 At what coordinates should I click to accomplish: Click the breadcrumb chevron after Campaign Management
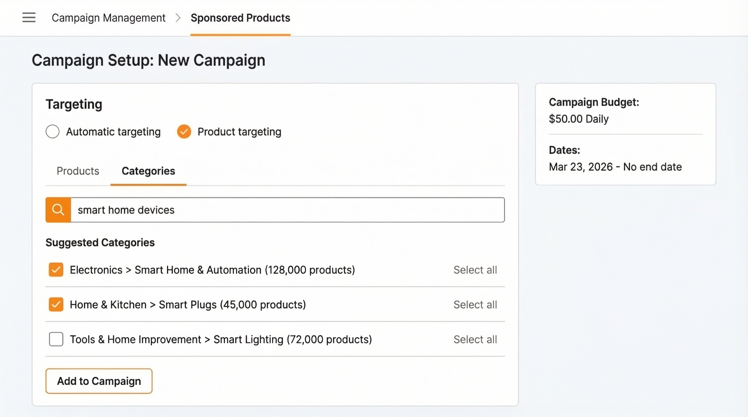(178, 18)
